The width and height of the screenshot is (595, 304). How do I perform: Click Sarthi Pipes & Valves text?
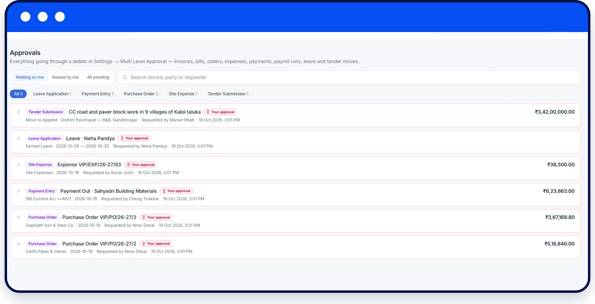(x=46, y=252)
